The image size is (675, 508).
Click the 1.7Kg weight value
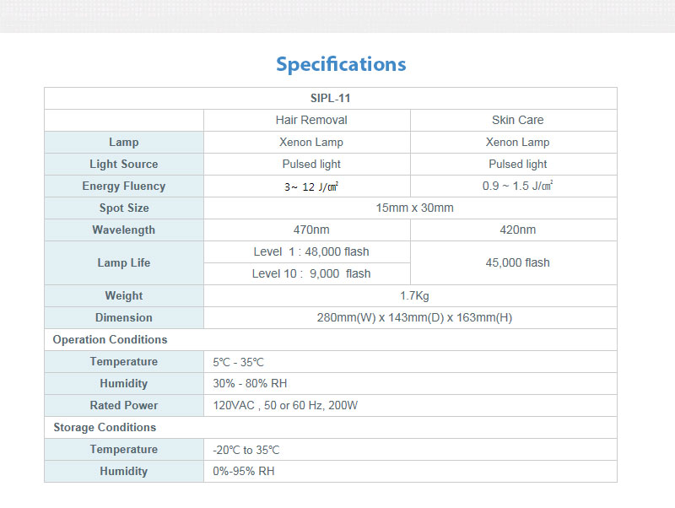[x=414, y=295]
